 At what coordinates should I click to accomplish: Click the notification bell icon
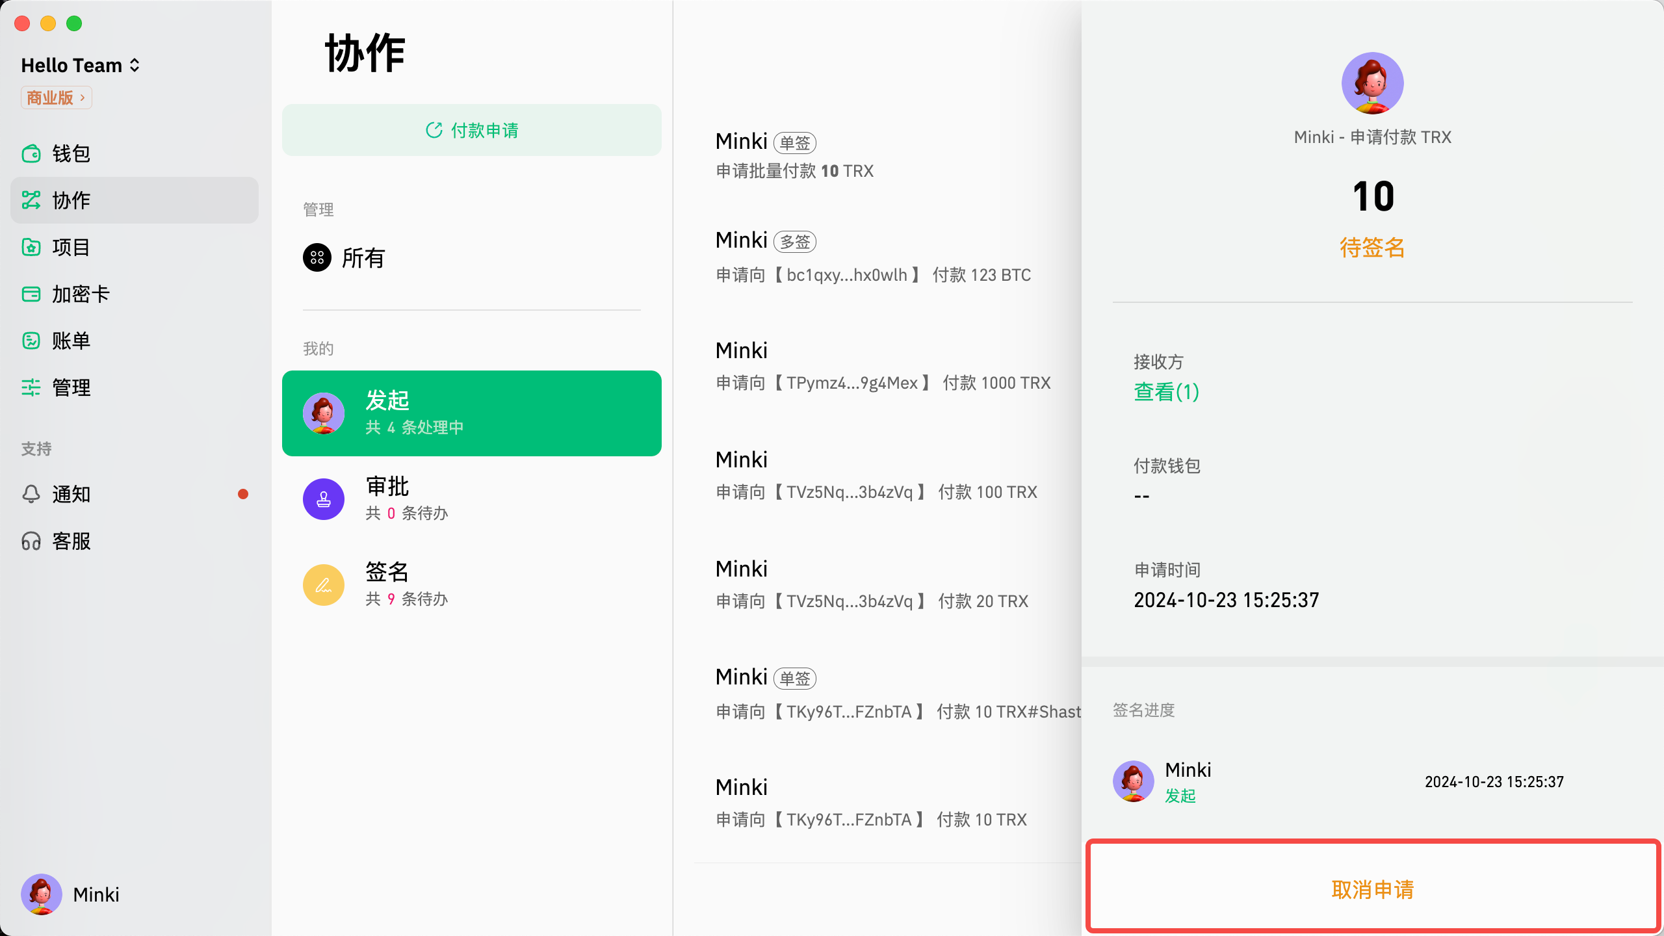[x=31, y=494]
